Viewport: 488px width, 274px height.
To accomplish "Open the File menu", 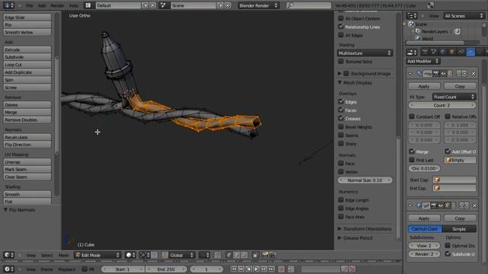I will [30, 5].
